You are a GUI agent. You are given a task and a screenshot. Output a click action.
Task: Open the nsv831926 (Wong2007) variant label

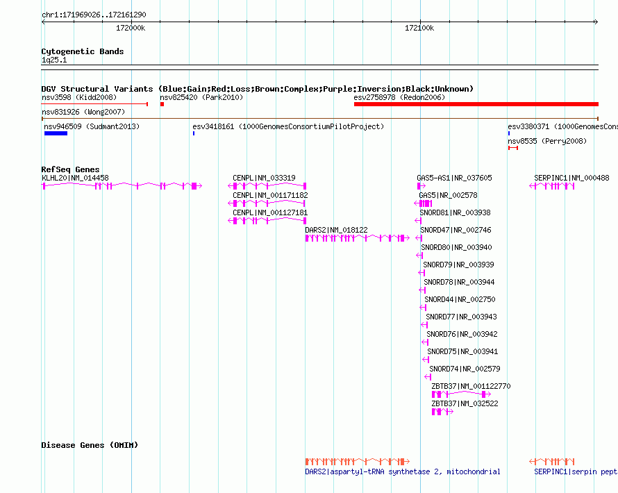click(83, 112)
